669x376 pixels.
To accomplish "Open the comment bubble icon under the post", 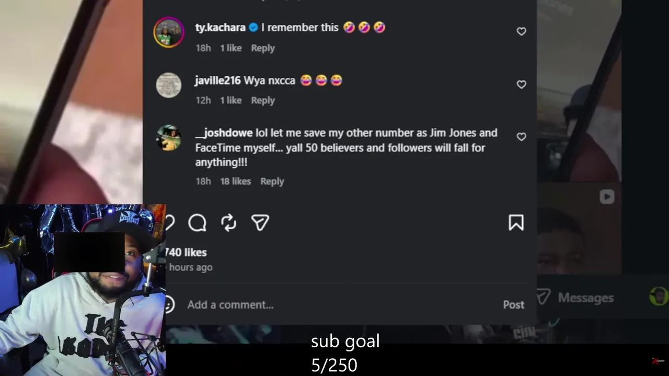I will [198, 223].
